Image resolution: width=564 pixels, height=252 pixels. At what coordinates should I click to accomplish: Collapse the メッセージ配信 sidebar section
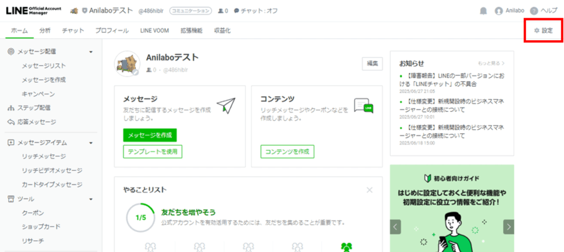pyautogui.click(x=91, y=52)
